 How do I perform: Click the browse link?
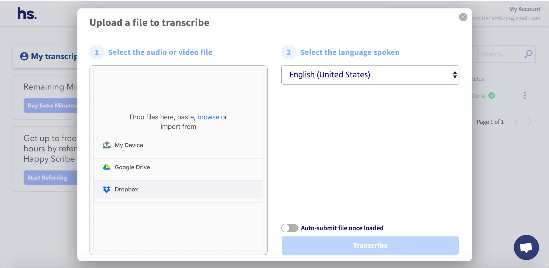(208, 117)
